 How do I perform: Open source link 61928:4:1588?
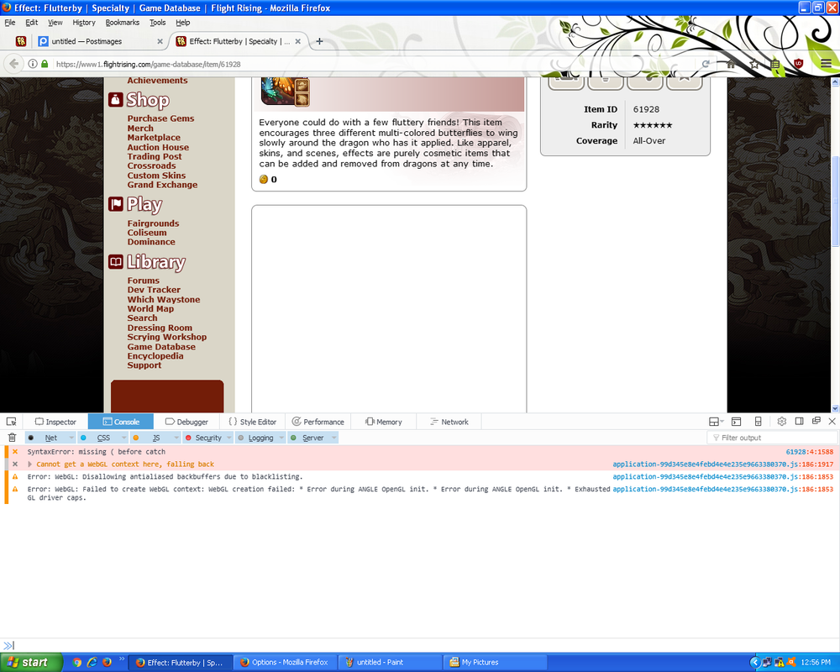tap(810, 452)
